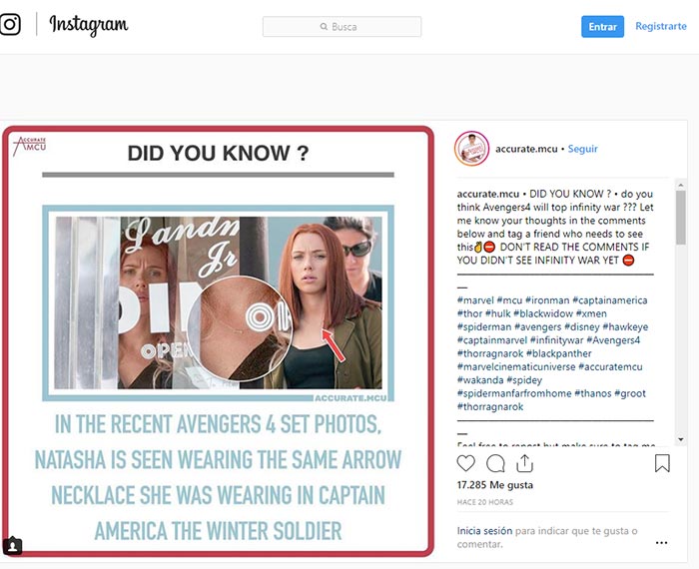
Task: Click the Entrar login button
Action: coord(602,27)
